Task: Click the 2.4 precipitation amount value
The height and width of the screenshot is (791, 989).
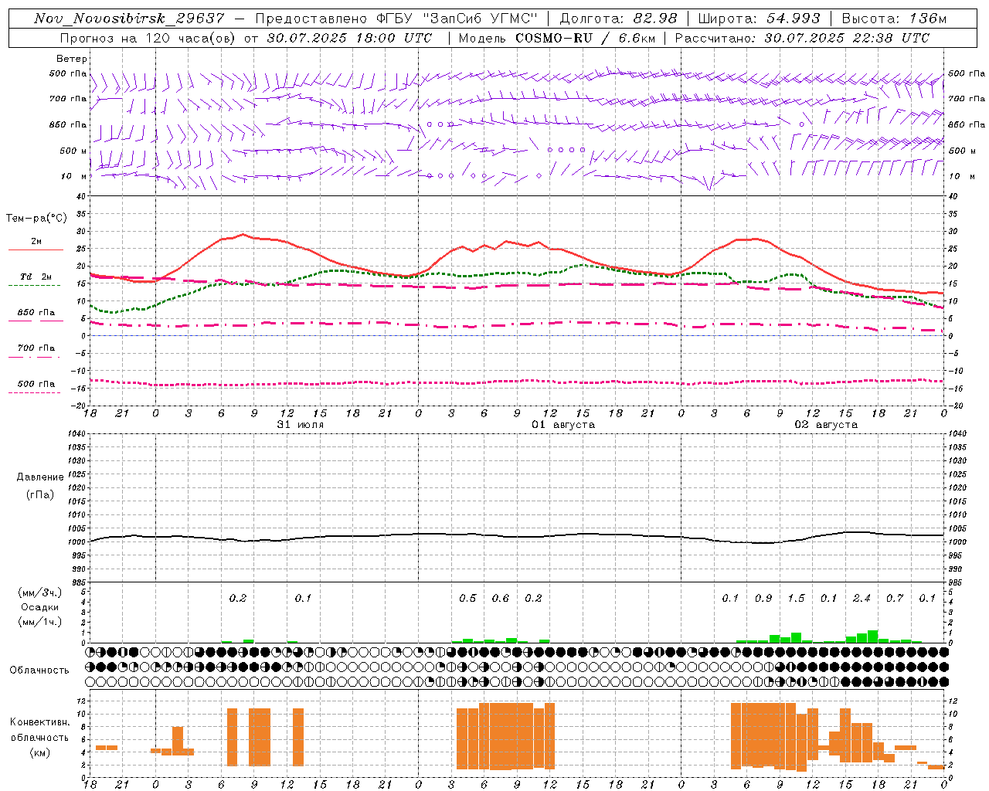Action: 862,598
